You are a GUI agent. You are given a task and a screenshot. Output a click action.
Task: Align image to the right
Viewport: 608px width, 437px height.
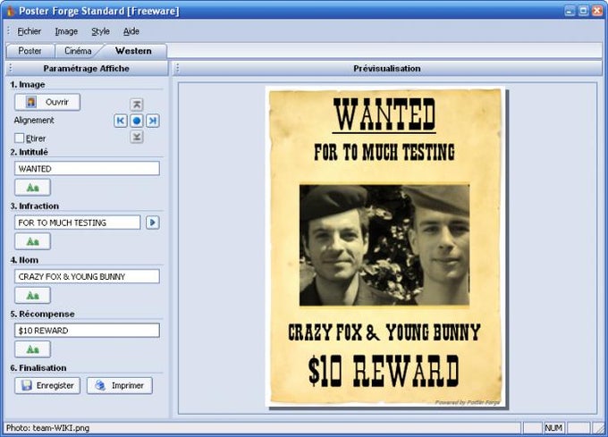153,121
